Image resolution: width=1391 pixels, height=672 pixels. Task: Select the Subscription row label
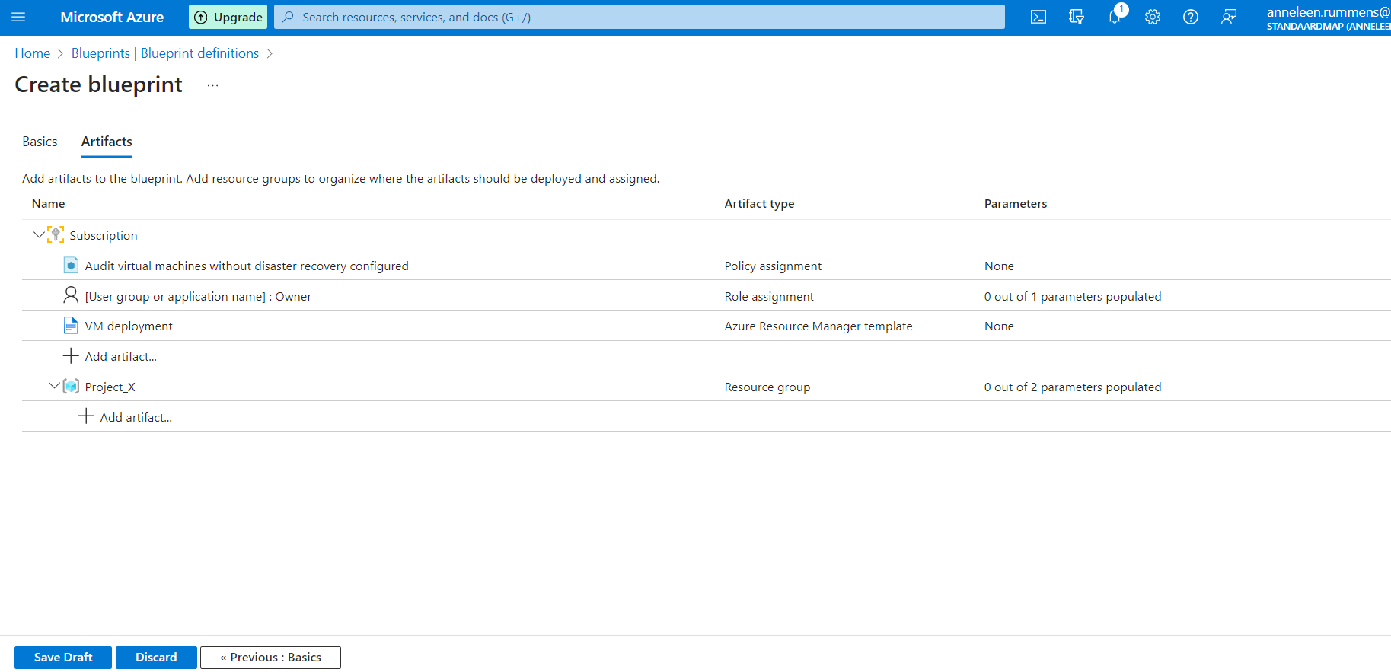104,236
